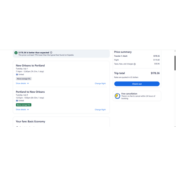Click United airline logo on Portland return flight

pyautogui.click(x=17, y=101)
